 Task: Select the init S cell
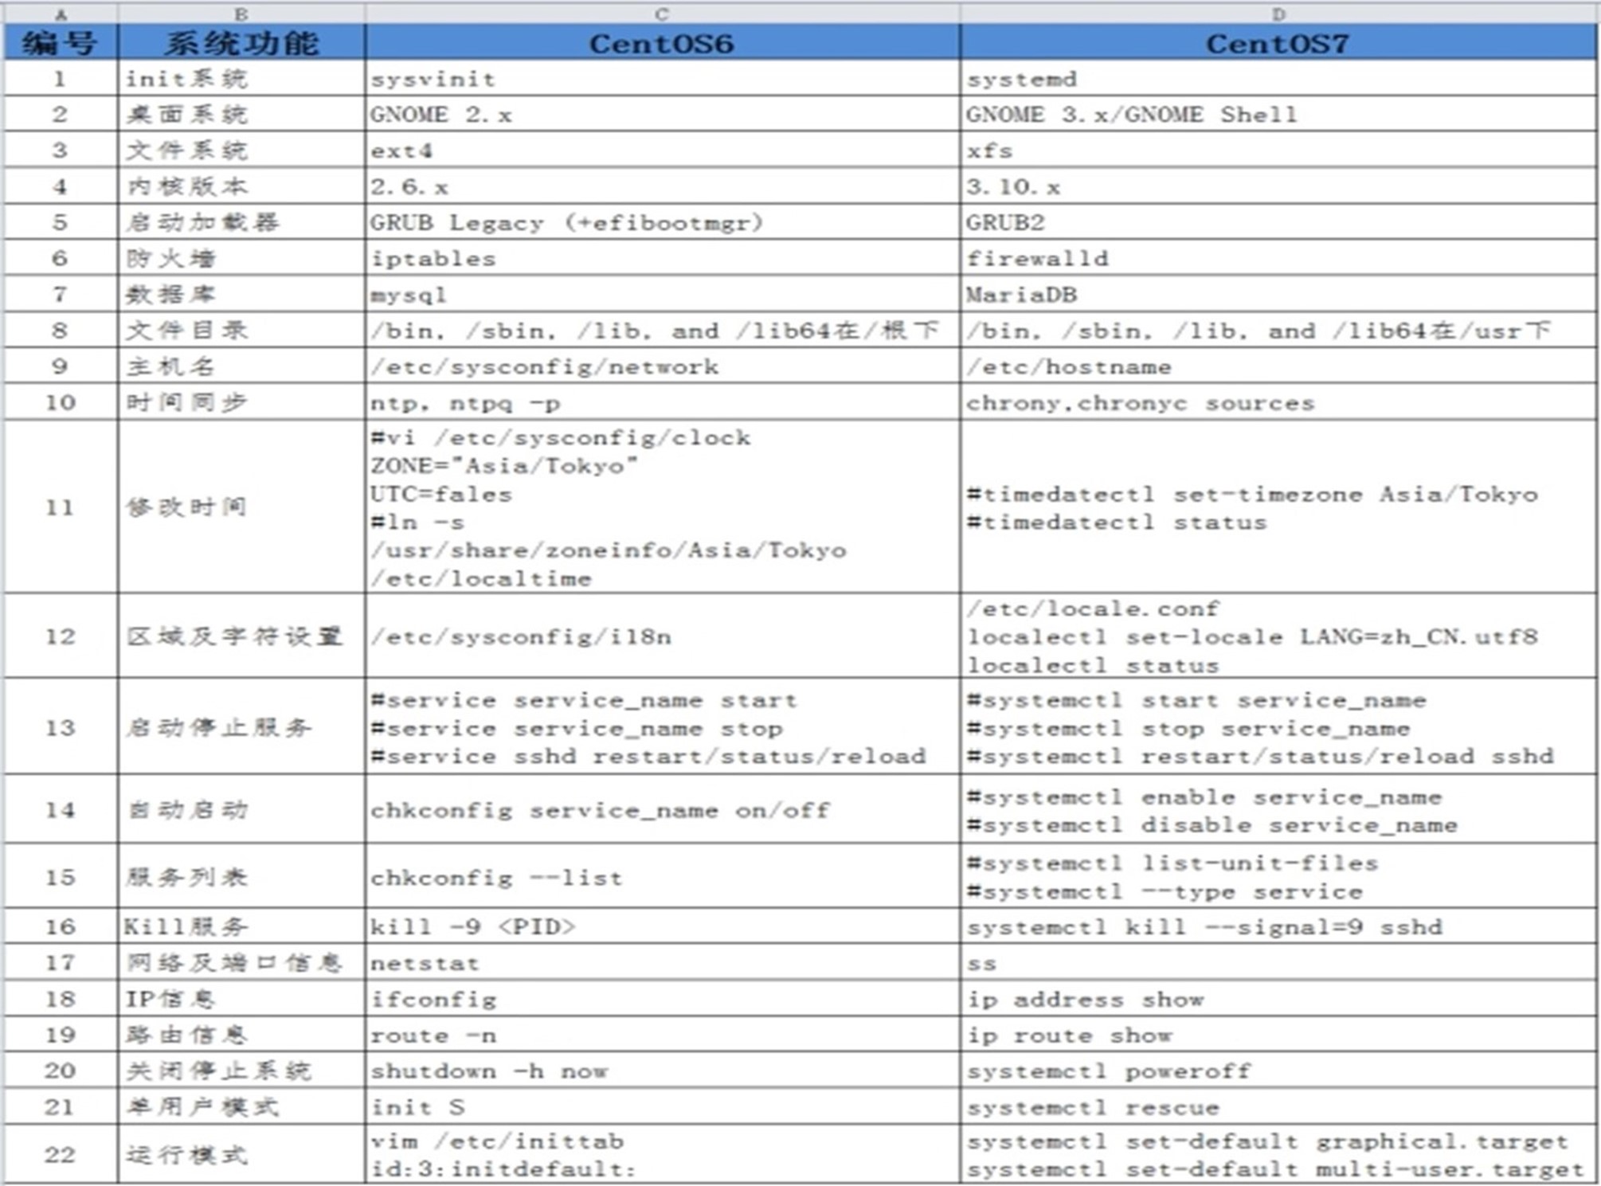pos(662,1106)
